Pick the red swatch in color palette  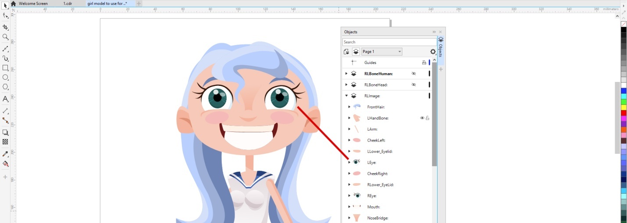[623, 113]
